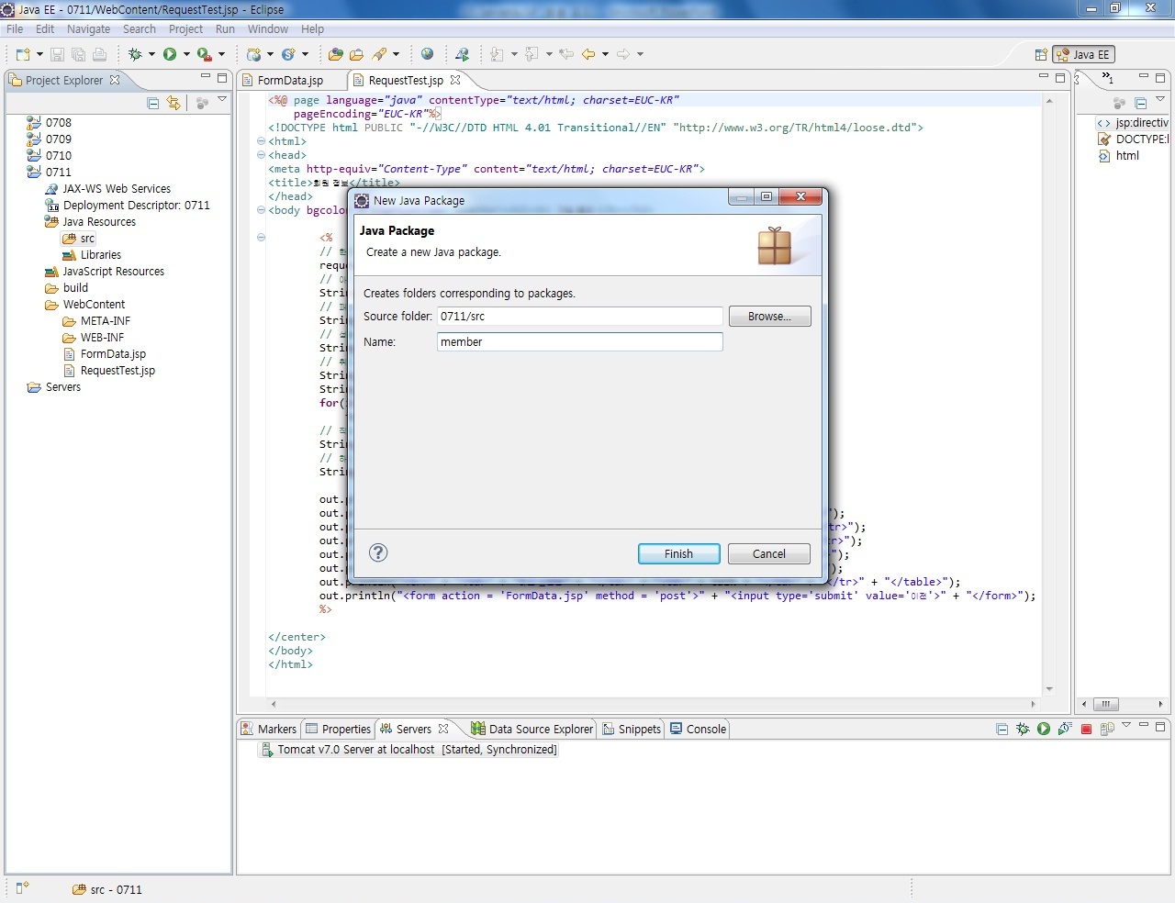Open the dropdown arrow next to the Debug icon

[151, 54]
